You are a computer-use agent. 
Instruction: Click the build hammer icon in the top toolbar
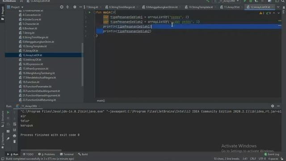208,1
